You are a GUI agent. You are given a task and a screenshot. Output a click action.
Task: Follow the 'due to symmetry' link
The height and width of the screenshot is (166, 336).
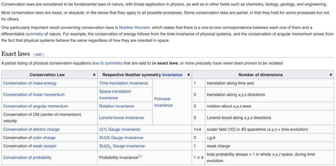click(x=107, y=63)
